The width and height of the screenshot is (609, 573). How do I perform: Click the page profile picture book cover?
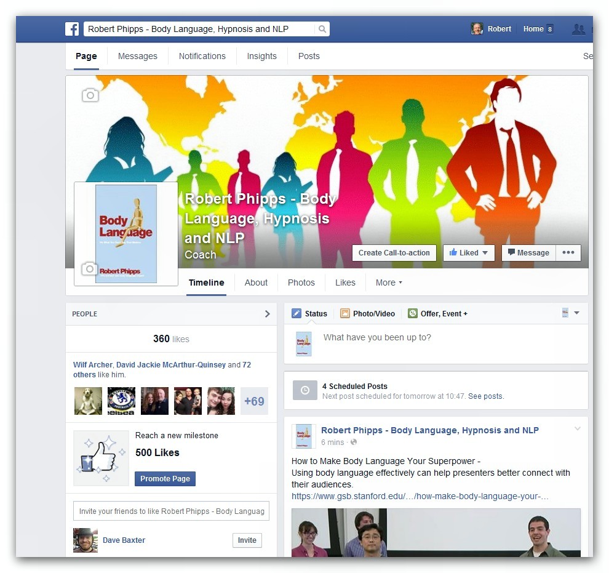point(126,234)
